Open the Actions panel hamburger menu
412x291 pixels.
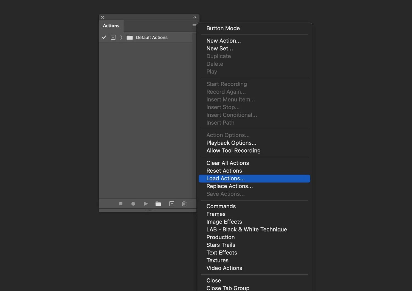coord(194,26)
